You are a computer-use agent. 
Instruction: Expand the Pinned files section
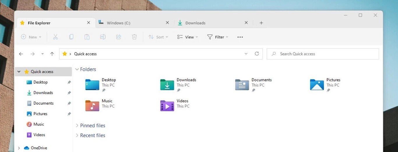click(77, 125)
